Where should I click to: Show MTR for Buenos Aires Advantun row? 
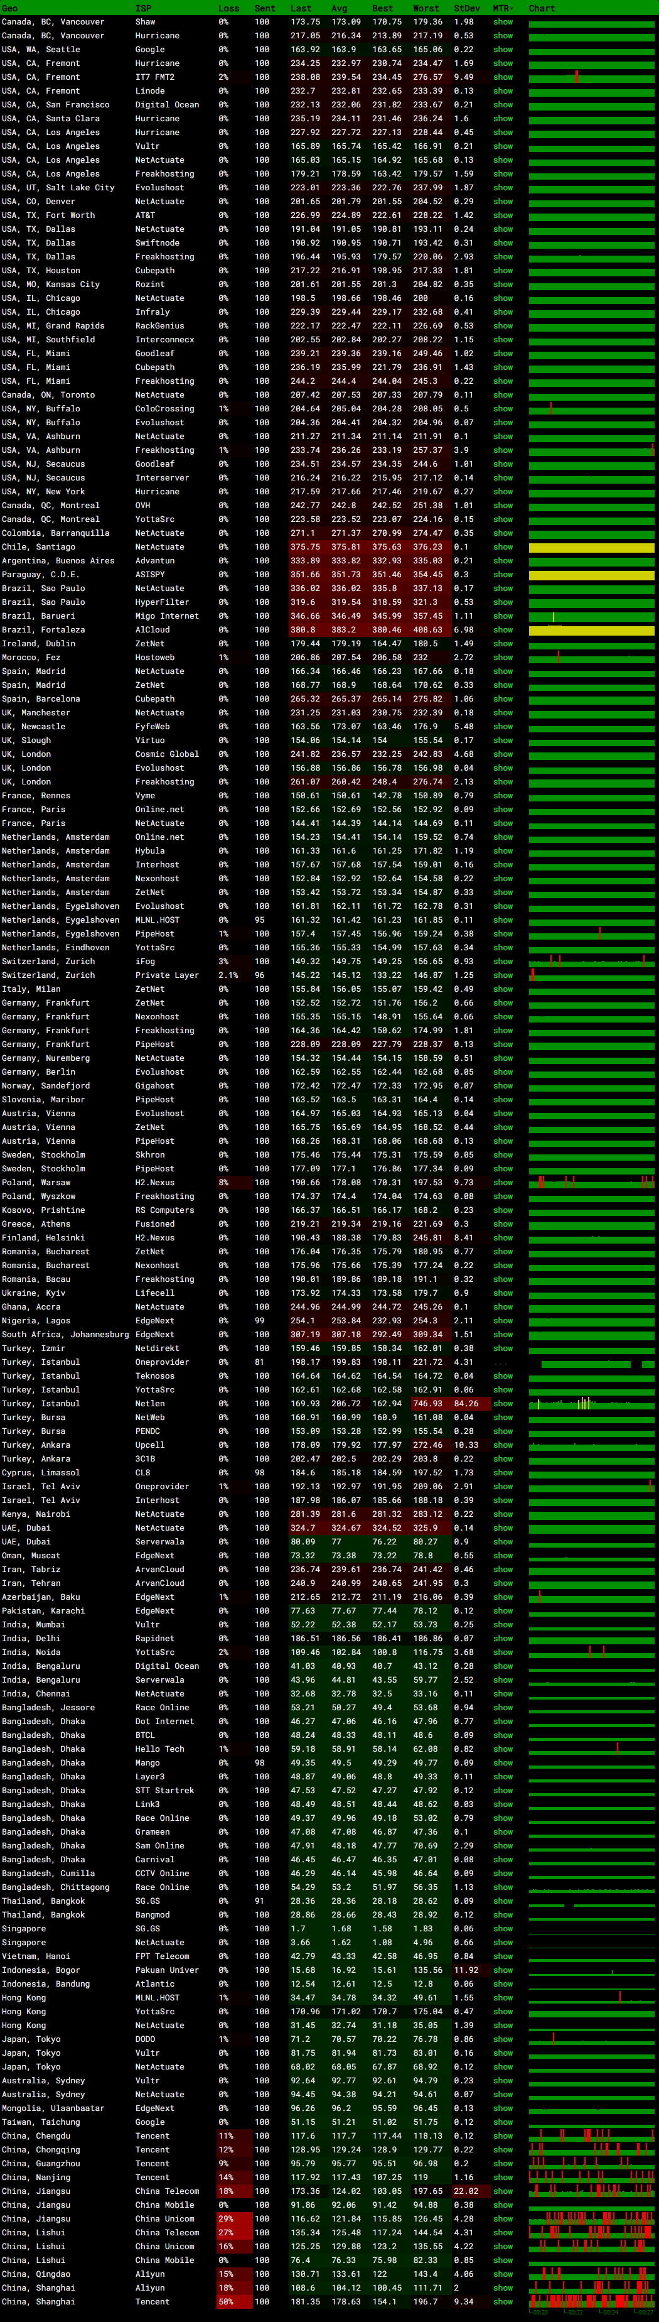pyautogui.click(x=503, y=561)
